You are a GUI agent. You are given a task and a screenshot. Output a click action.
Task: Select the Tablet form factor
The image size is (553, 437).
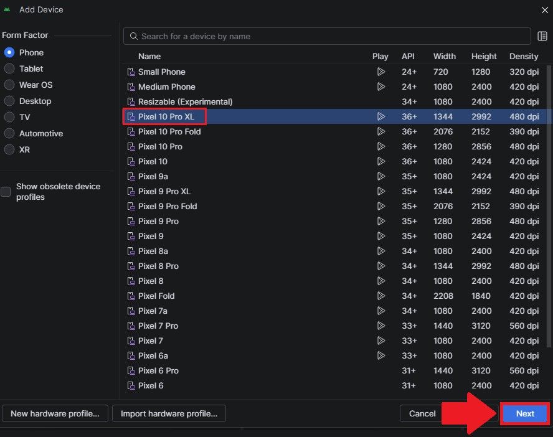(x=9, y=68)
